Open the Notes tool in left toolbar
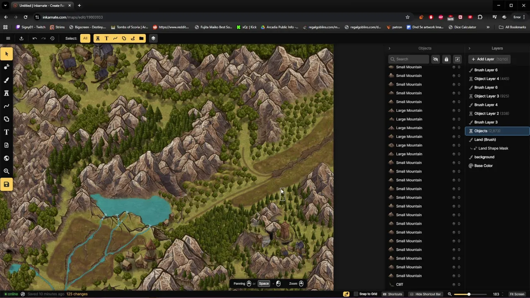 (x=6, y=145)
